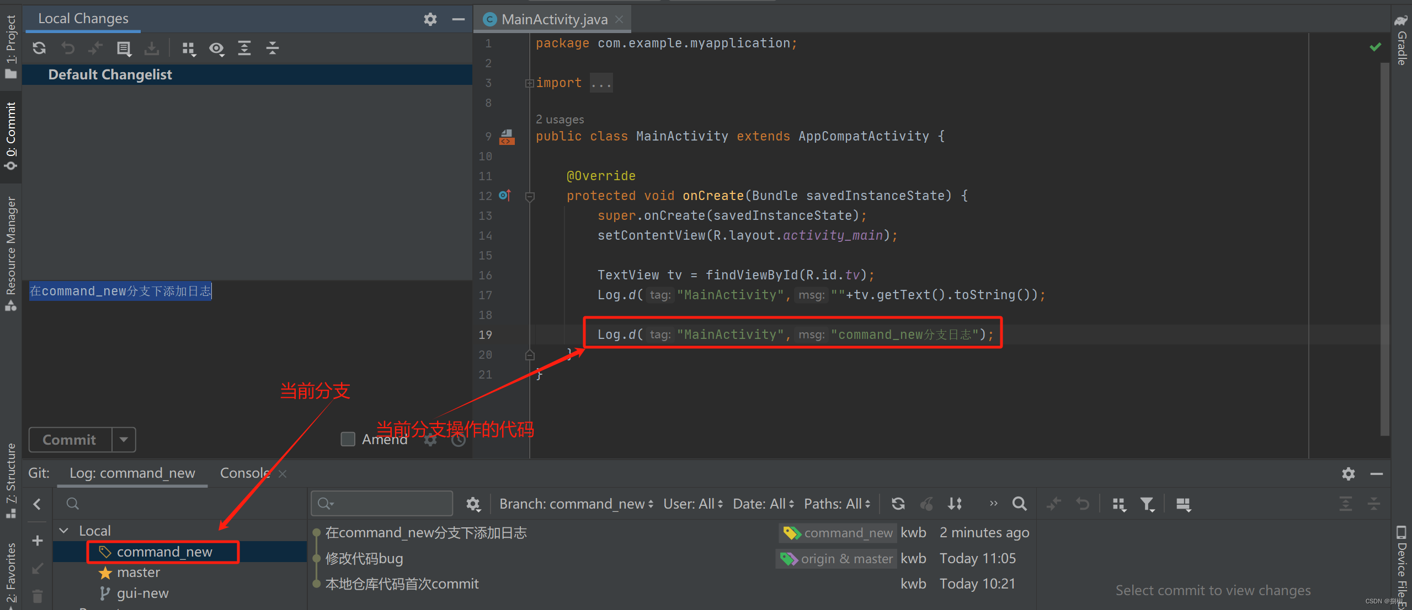
Task: Click the magnifier find icon in Git log toolbar
Action: click(1020, 504)
